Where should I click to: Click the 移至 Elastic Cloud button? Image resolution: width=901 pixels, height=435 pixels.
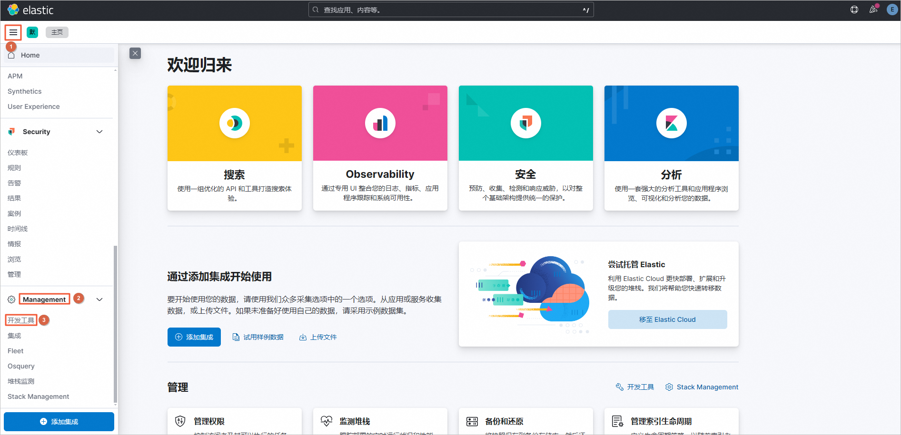[668, 319]
